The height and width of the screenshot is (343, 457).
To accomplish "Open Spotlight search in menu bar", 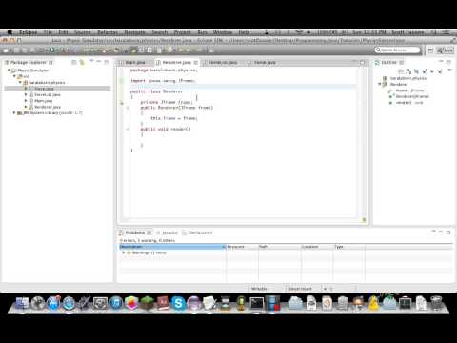I will click(x=434, y=32).
